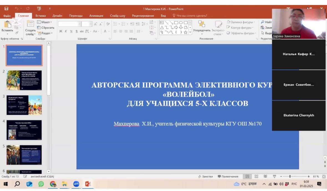
Task: Click the zoom slider in status bar
Action: coord(290,177)
